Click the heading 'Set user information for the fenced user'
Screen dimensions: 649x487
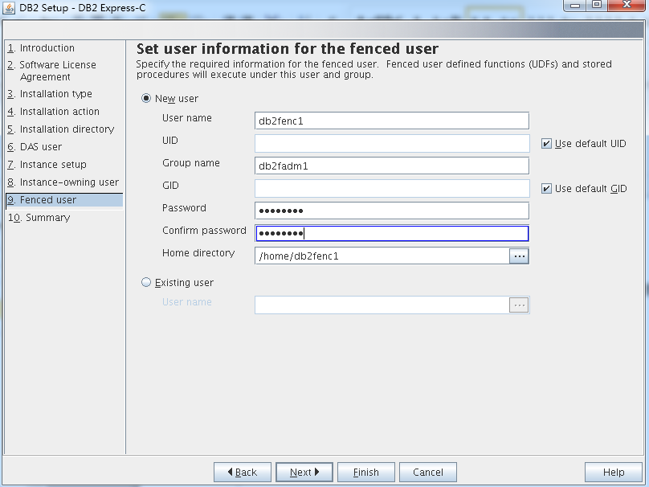pyautogui.click(x=288, y=49)
